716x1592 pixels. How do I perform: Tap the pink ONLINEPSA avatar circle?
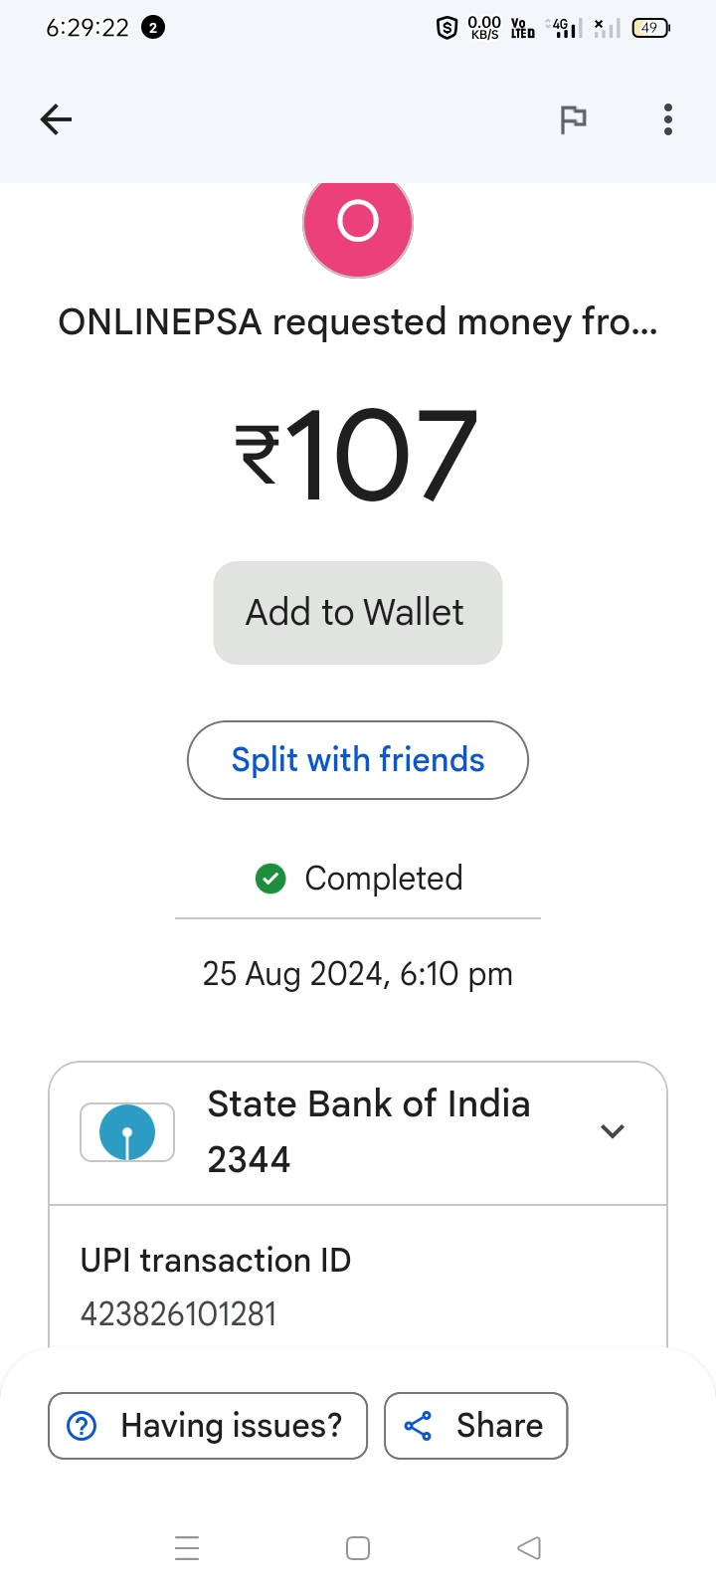pos(358,223)
